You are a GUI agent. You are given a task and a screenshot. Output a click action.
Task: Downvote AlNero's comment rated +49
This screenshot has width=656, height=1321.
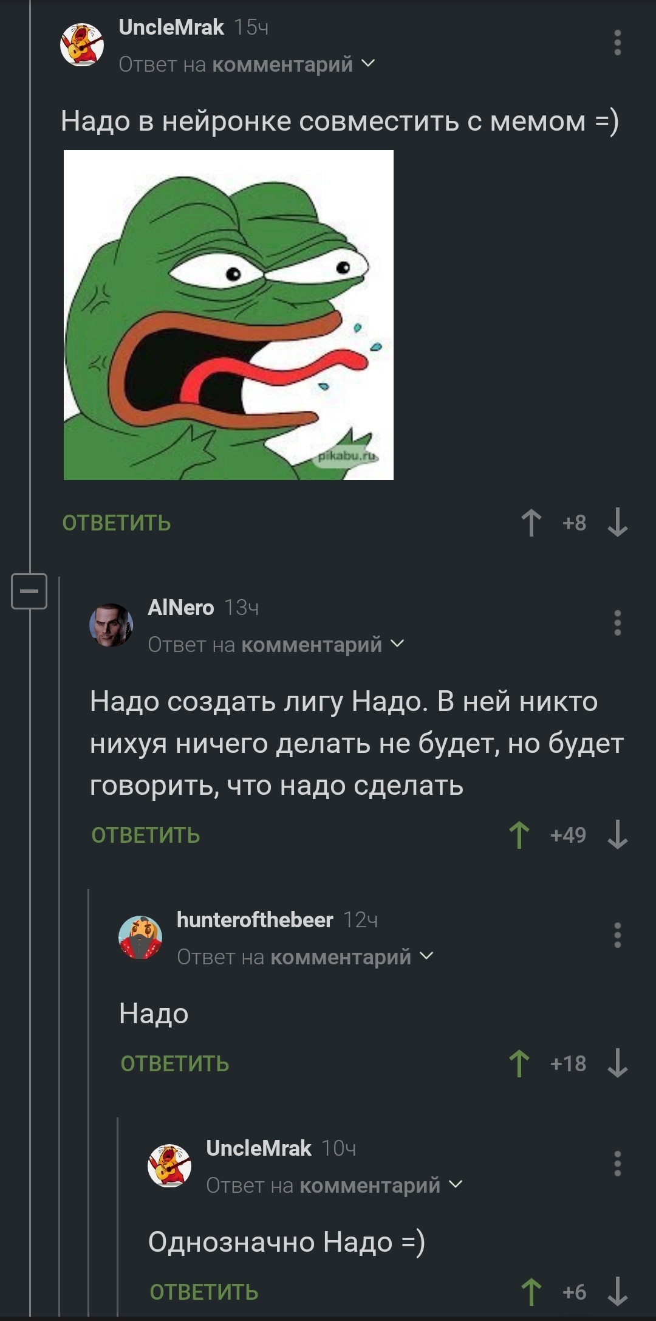(x=617, y=835)
